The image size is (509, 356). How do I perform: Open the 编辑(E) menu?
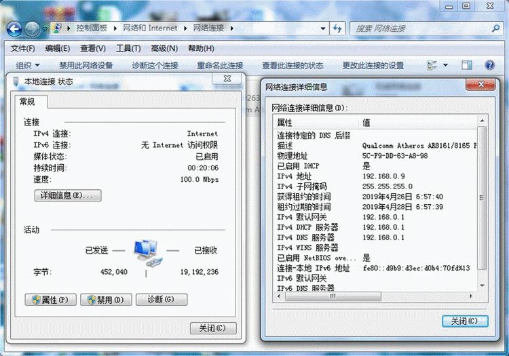[58, 49]
